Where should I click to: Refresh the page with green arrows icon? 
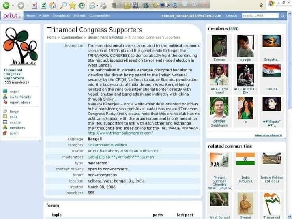point(43,5)
